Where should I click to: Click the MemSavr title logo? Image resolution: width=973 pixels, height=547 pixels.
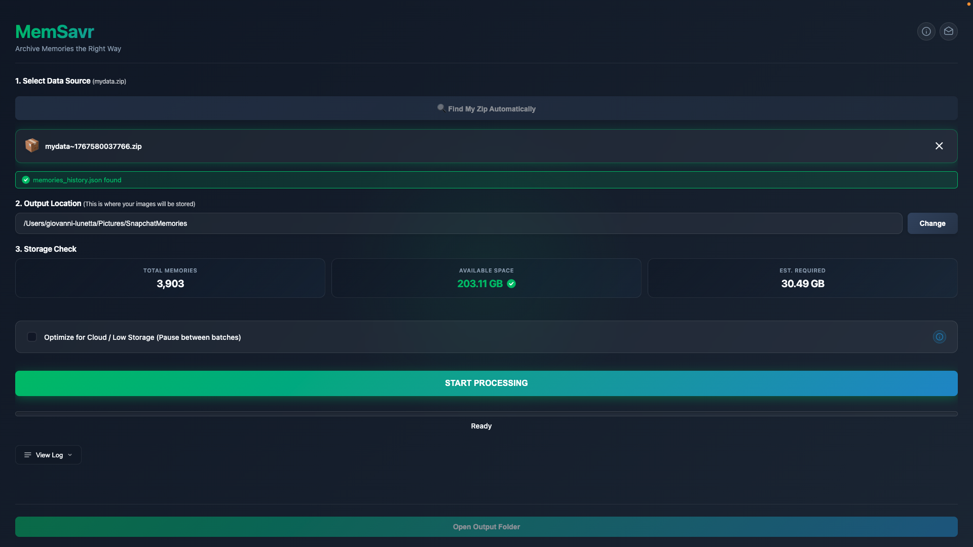(x=54, y=31)
